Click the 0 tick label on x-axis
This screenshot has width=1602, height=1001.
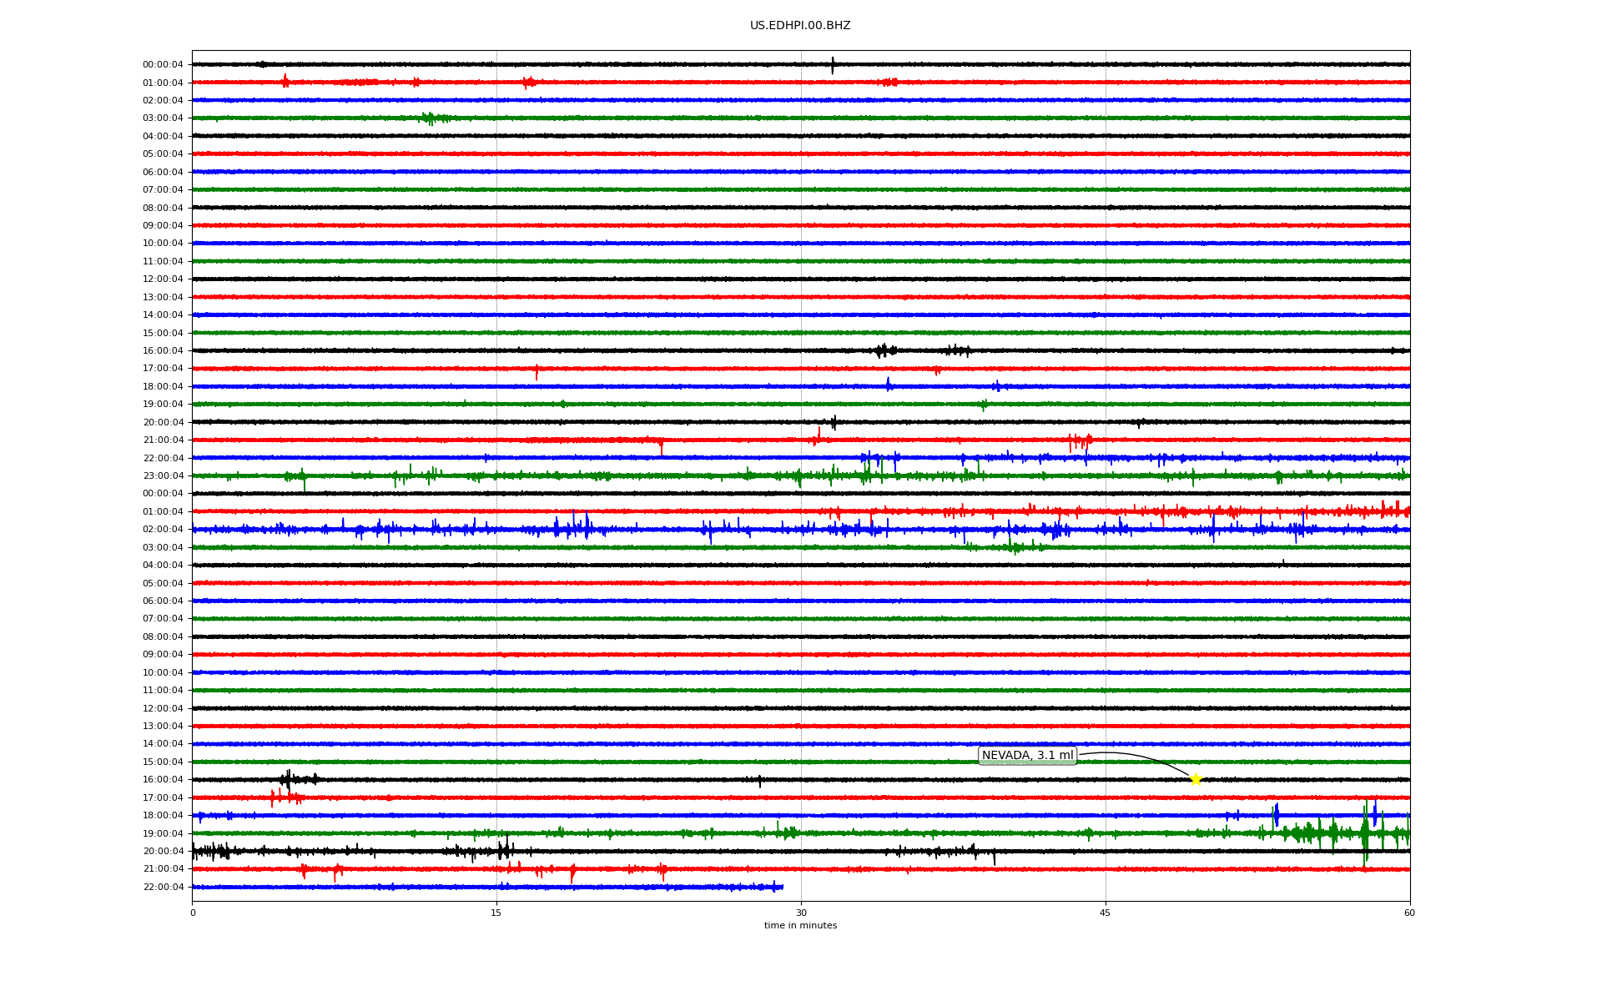[193, 913]
